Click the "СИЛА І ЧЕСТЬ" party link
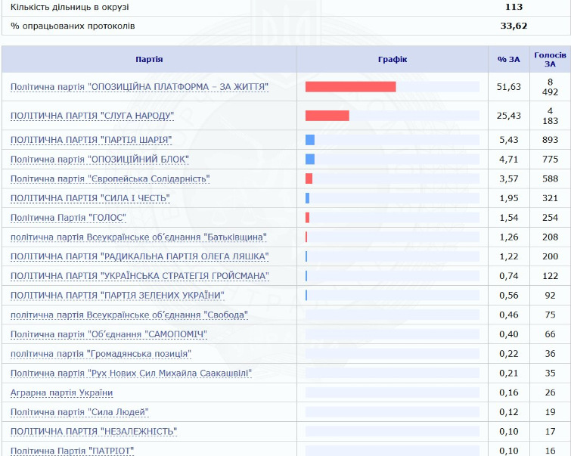This screenshot has width=571, height=456. point(90,198)
